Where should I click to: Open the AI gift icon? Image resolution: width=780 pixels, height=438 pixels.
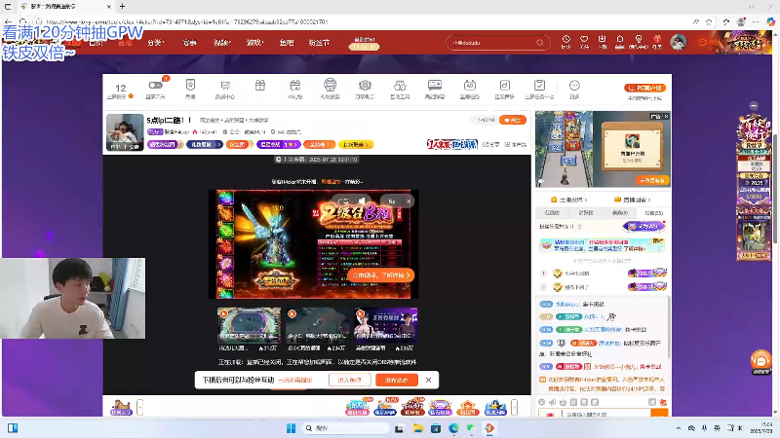tap(295, 86)
